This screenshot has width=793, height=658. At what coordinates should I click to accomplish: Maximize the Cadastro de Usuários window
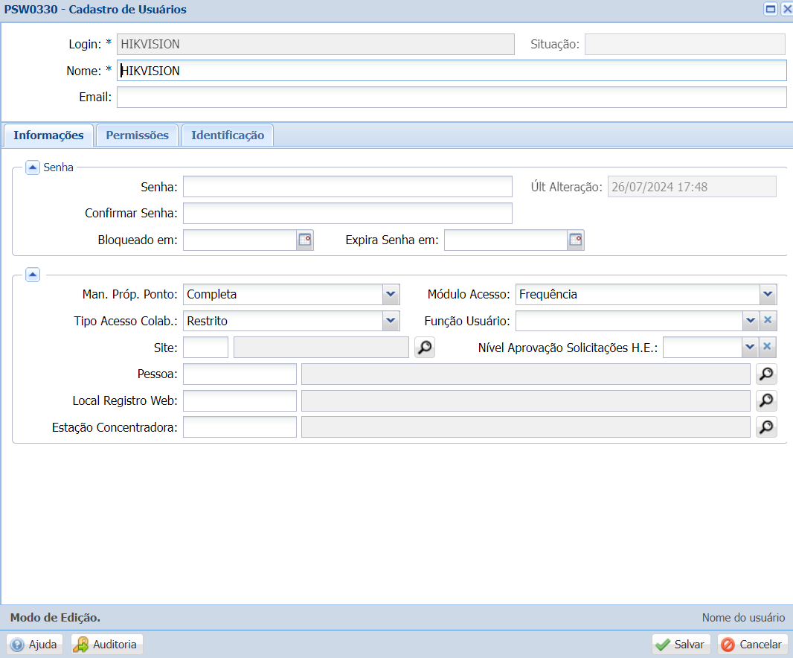coord(770,9)
